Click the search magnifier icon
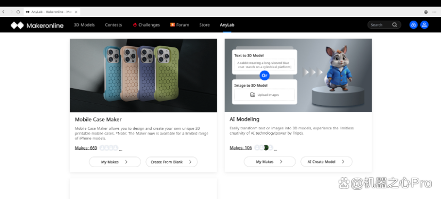 coord(395,24)
